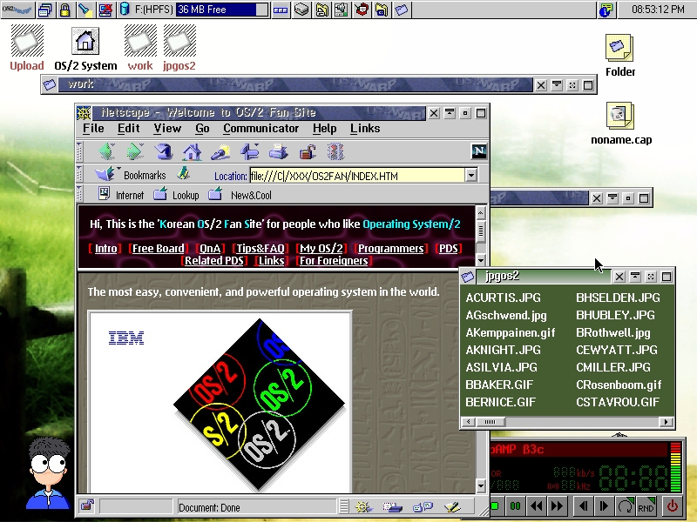
Task: Open OS/2 System desktop icon
Action: (85, 49)
